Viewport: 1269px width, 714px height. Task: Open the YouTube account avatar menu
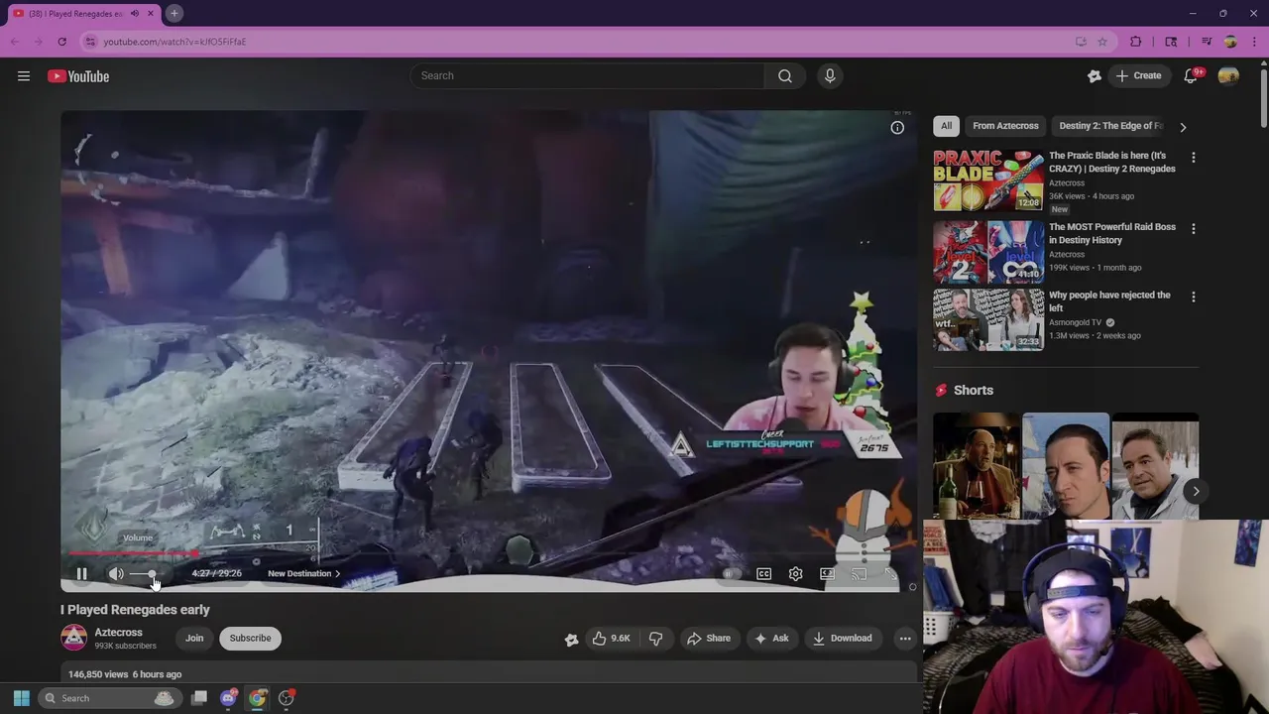coord(1228,76)
